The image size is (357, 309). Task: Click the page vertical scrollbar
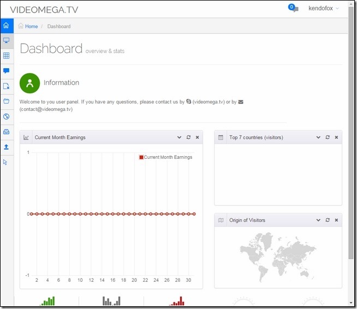351,133
